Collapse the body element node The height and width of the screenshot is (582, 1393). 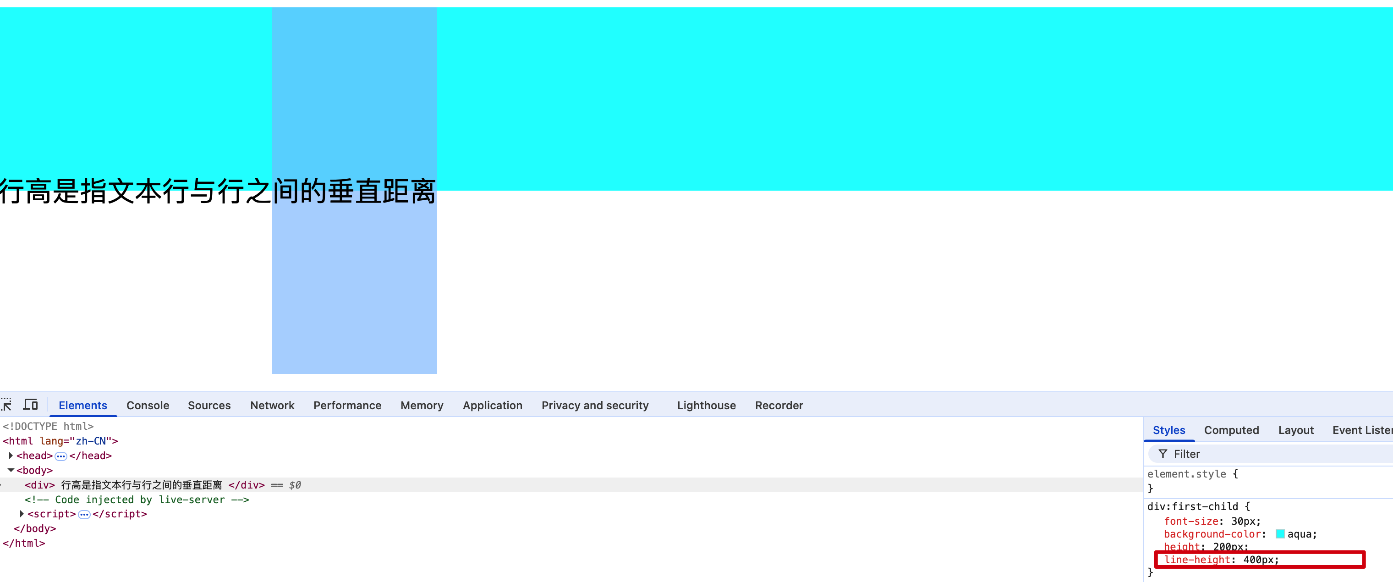coord(11,470)
